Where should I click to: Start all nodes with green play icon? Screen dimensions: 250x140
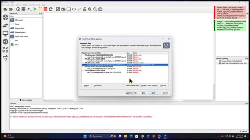point(35,9)
